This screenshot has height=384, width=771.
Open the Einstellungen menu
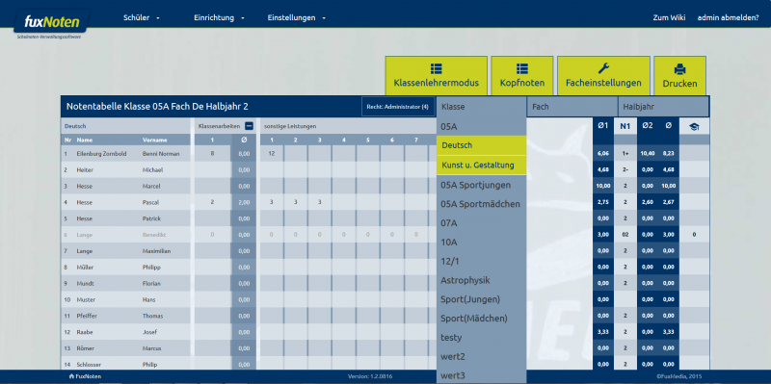(297, 18)
